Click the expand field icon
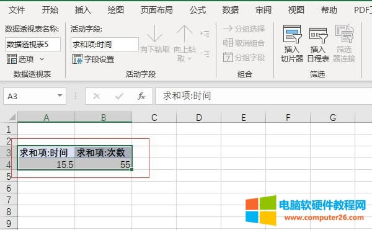 [205, 34]
